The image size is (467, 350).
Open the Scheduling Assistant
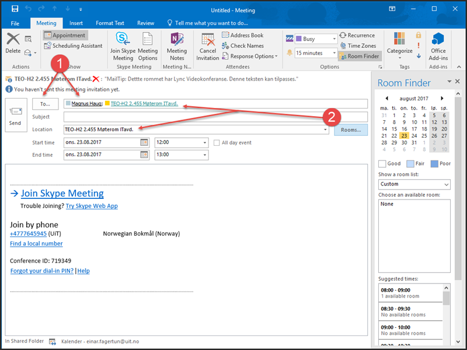coord(73,46)
